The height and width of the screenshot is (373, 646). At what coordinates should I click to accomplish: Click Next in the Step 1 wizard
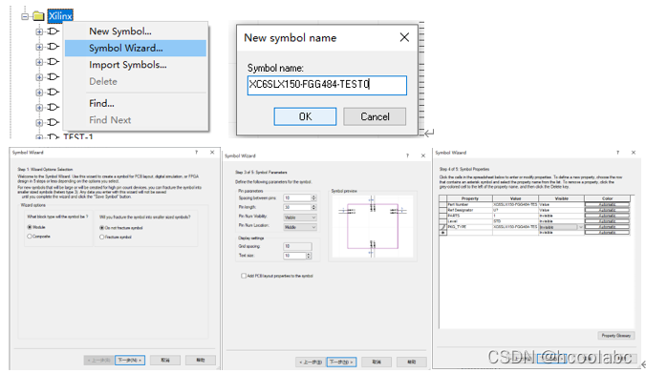click(x=129, y=361)
